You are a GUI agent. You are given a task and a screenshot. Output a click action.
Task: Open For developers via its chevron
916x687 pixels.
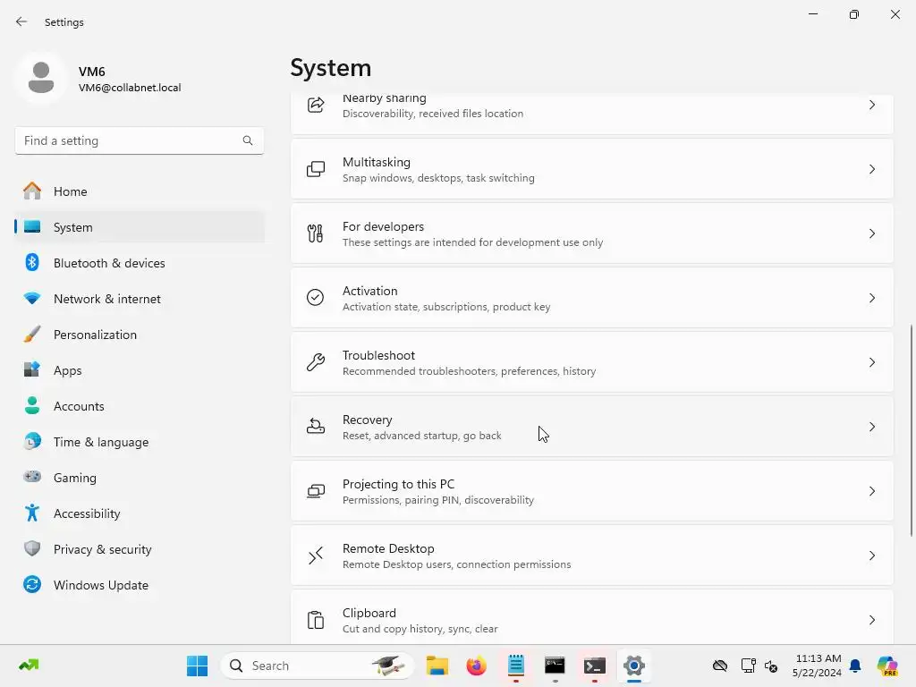(871, 233)
